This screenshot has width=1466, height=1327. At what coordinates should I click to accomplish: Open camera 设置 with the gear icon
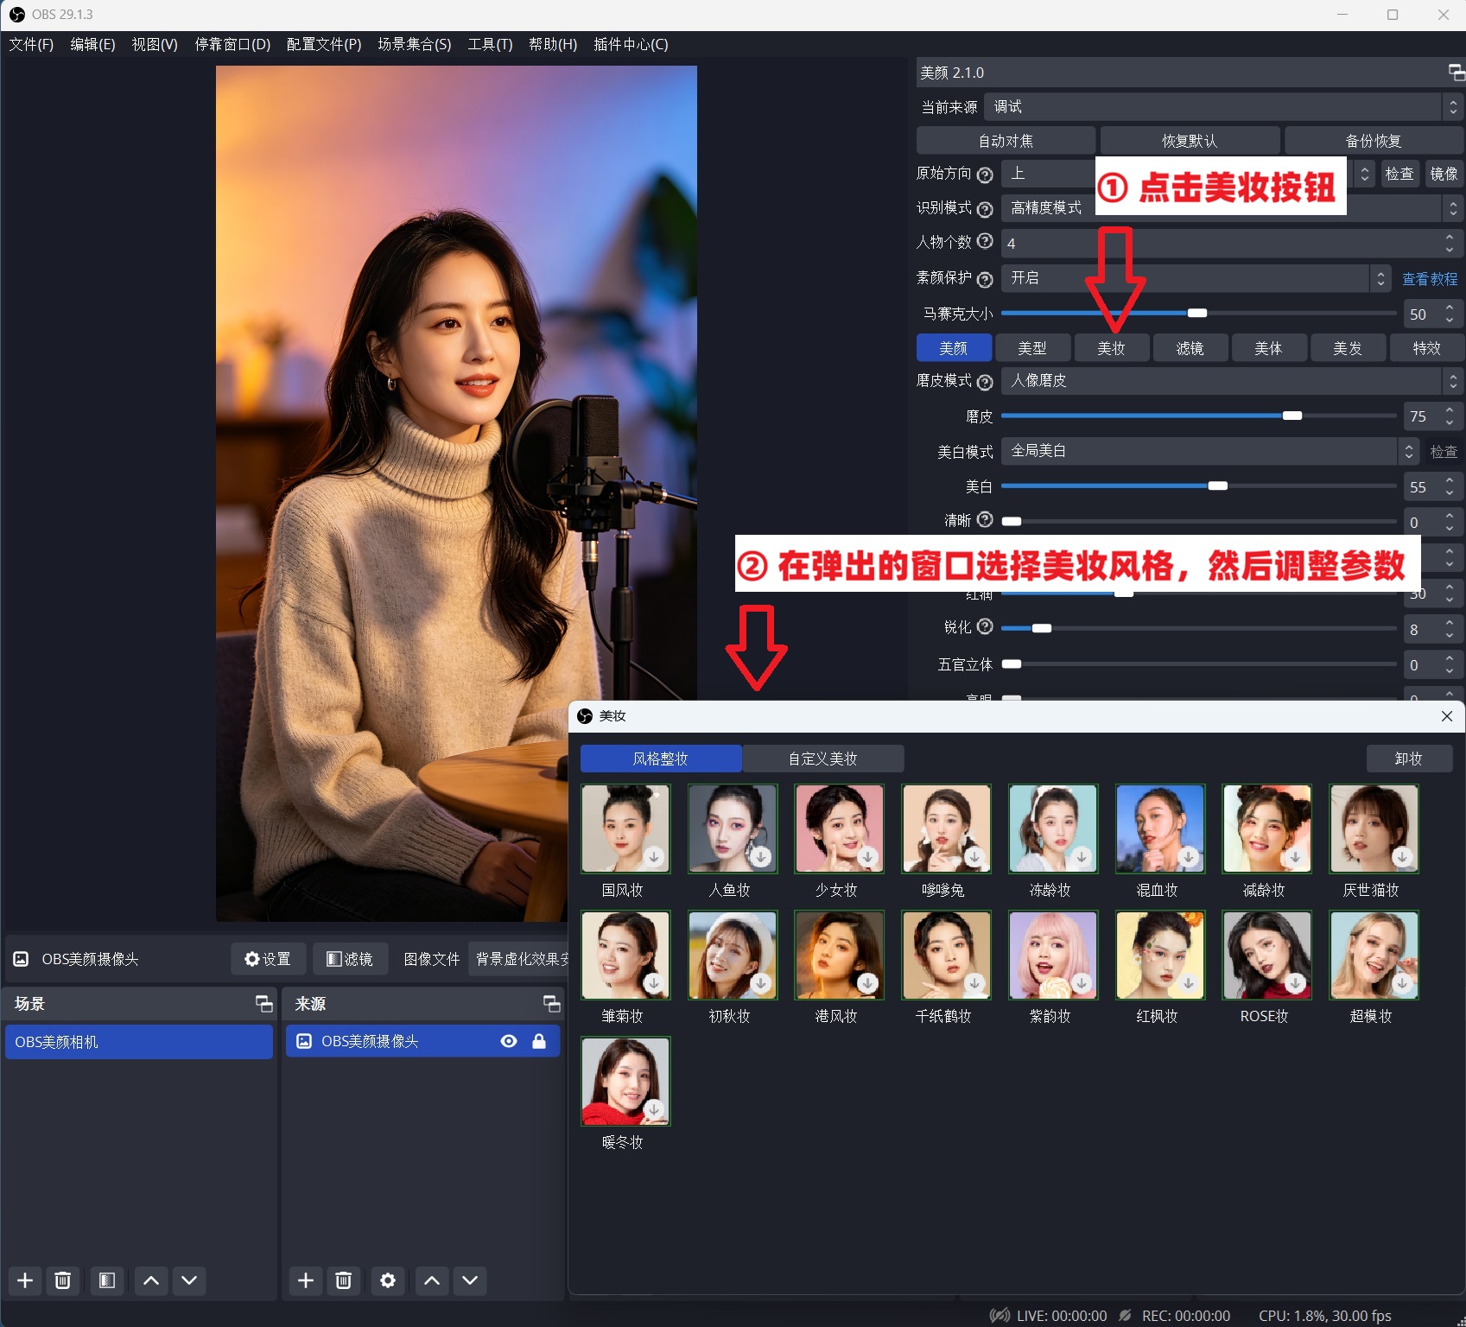267,958
